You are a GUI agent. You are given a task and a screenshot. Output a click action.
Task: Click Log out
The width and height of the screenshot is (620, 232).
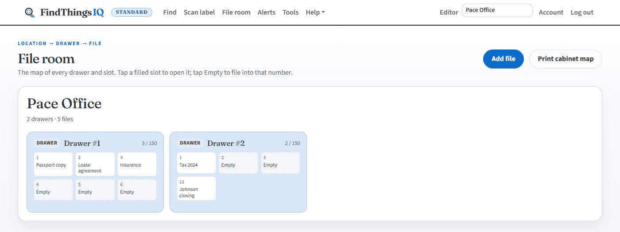582,12
